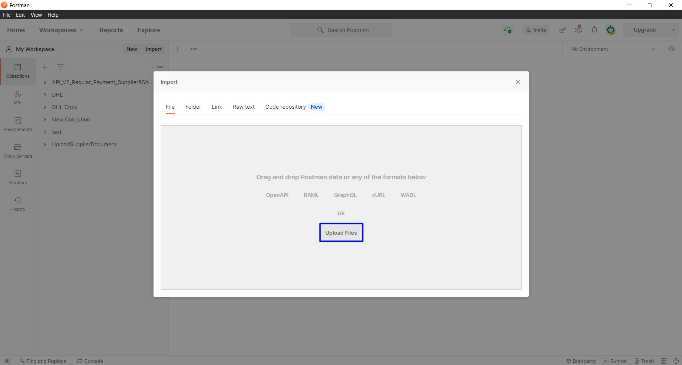Open the tab options ellipsis menu

coord(194,49)
